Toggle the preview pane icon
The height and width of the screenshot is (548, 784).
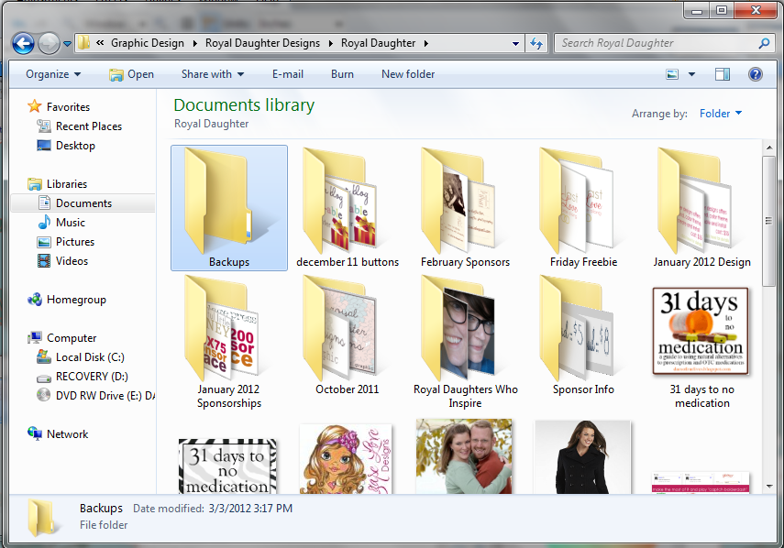pos(723,74)
